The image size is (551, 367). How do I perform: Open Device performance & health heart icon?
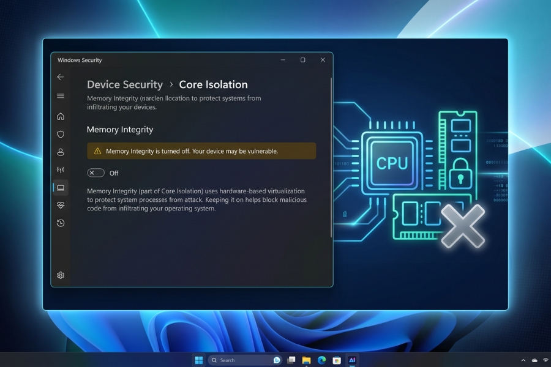point(61,205)
